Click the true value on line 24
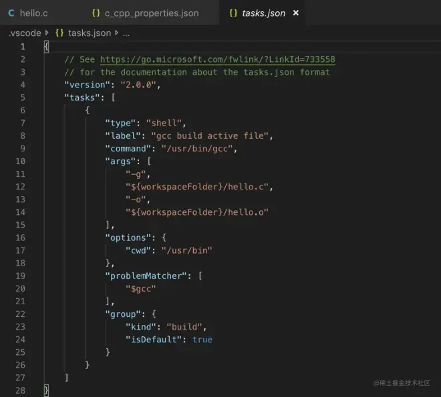The width and height of the screenshot is (441, 397). pyautogui.click(x=202, y=340)
